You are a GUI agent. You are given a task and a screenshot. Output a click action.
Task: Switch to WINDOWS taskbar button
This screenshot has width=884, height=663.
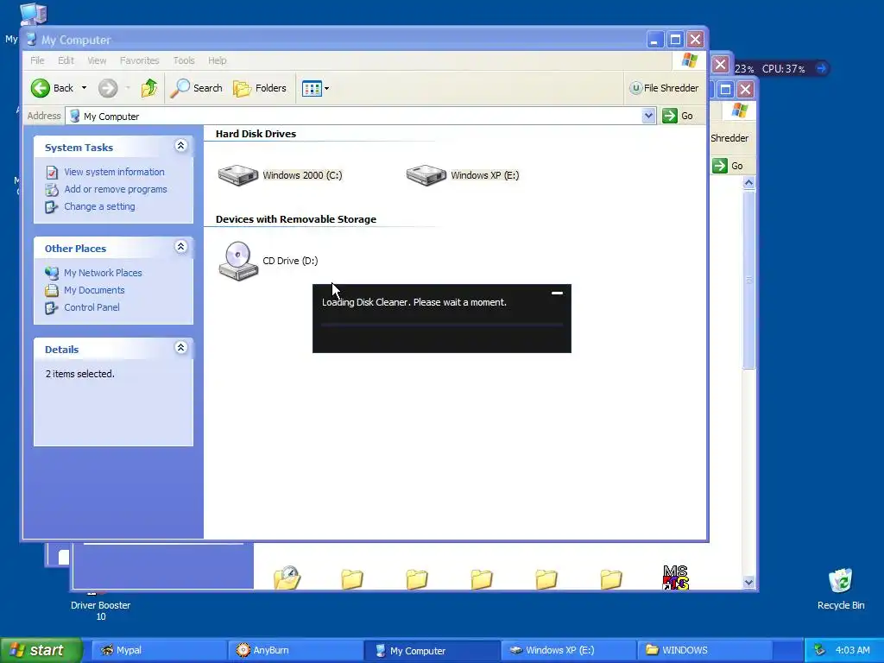click(x=704, y=650)
